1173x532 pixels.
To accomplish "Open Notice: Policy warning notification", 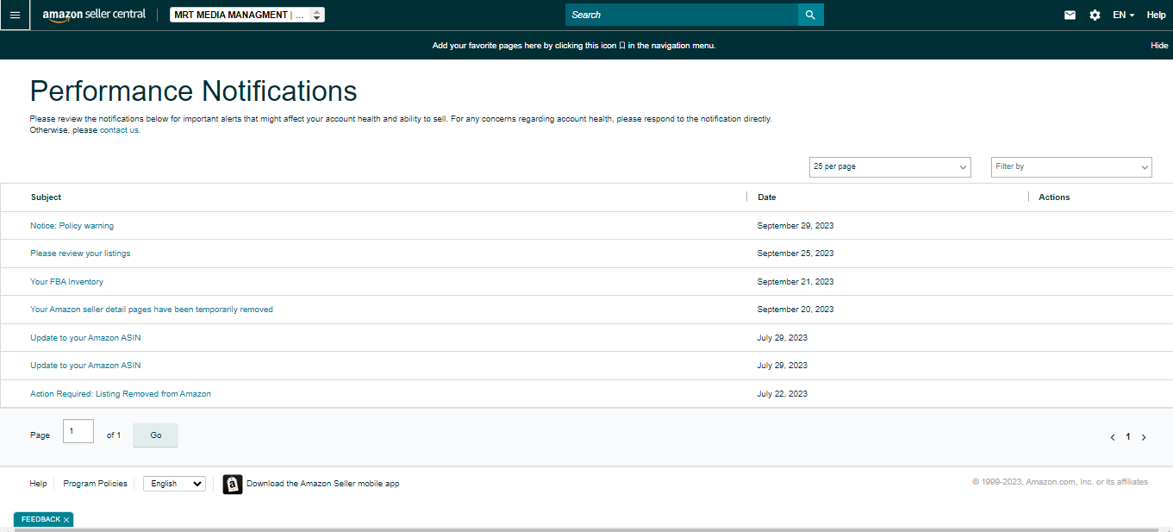I will (x=72, y=226).
